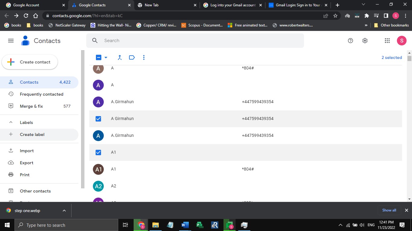This screenshot has height=231, width=412.
Task: Click the contacts Search field
Action: (x=199, y=41)
